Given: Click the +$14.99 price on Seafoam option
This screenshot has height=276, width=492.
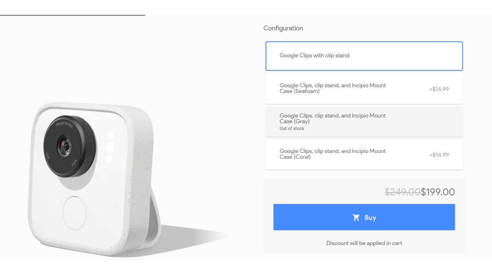Looking at the screenshot, I should 439,89.
